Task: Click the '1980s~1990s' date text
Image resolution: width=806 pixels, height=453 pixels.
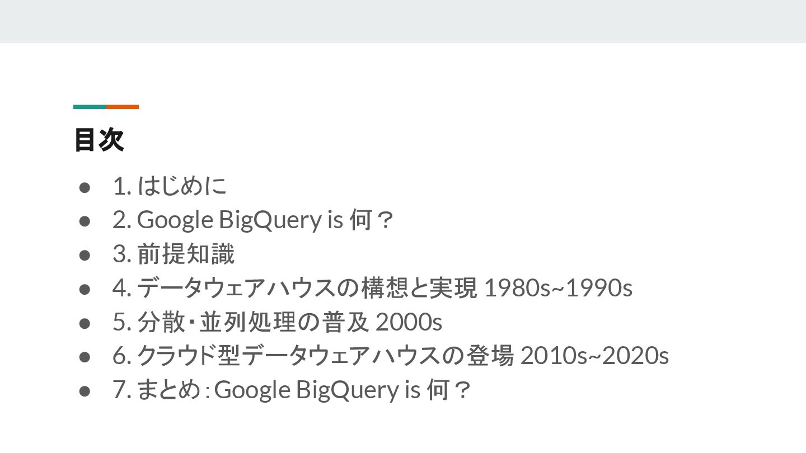Action: coord(558,289)
